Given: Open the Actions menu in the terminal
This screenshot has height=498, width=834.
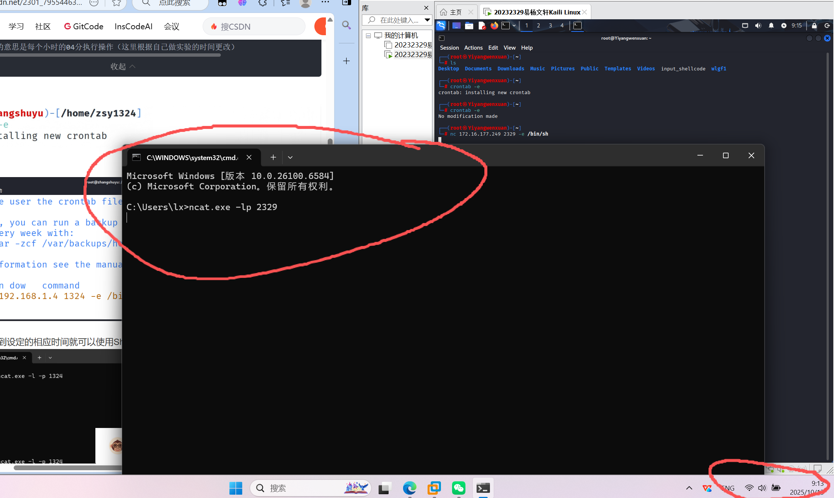Looking at the screenshot, I should [x=473, y=48].
